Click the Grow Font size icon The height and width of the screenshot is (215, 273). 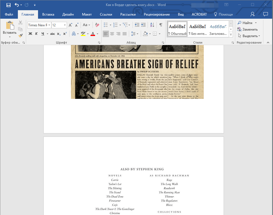pyautogui.click(x=70, y=25)
